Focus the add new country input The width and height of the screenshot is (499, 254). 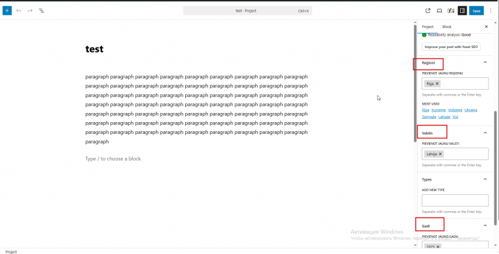455,154
